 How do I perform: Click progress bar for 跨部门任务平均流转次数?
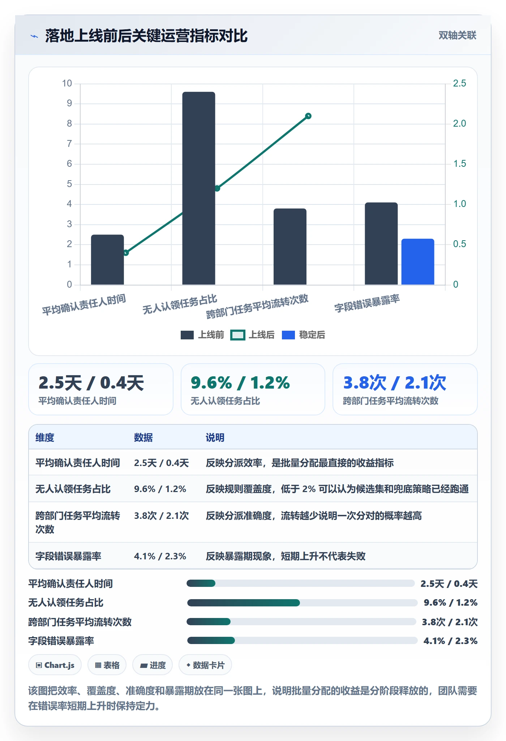point(301,622)
